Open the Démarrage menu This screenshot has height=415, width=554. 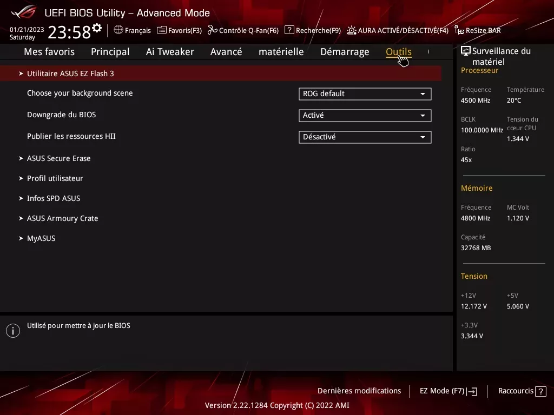tap(345, 51)
